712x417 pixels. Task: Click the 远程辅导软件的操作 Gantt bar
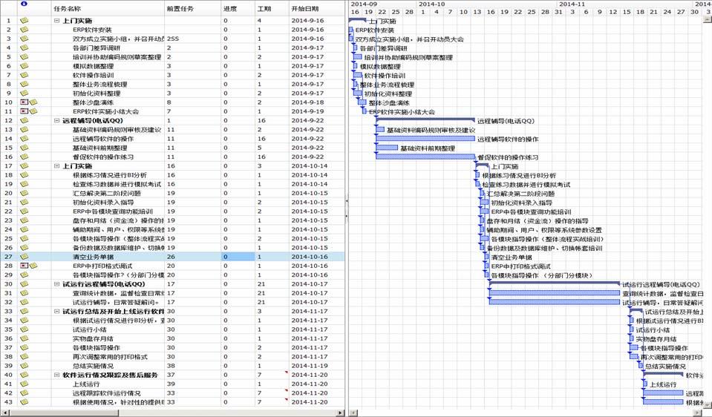pos(425,139)
